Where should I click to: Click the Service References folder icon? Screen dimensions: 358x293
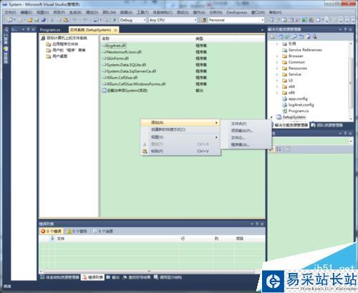pyautogui.click(x=284, y=50)
